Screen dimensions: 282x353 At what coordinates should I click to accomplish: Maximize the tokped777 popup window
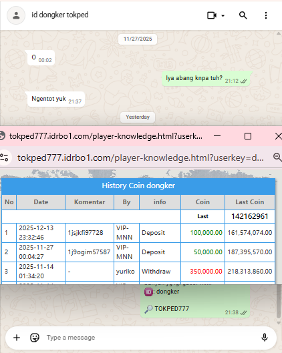248,136
